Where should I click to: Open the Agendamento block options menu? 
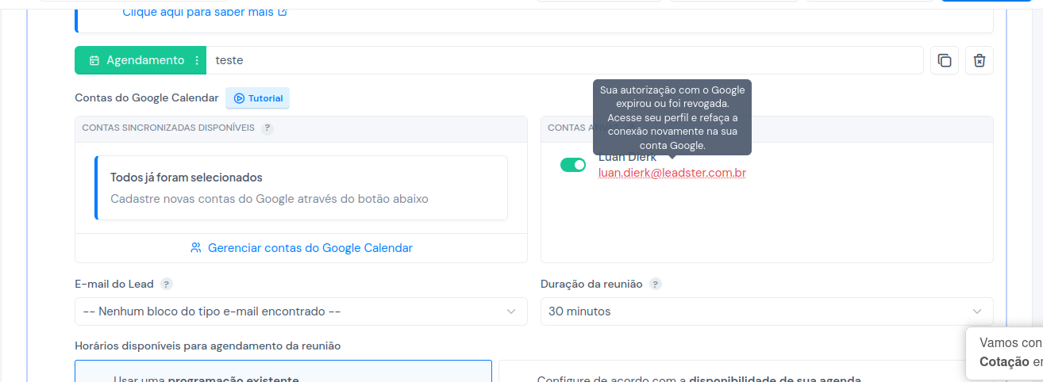tap(197, 60)
